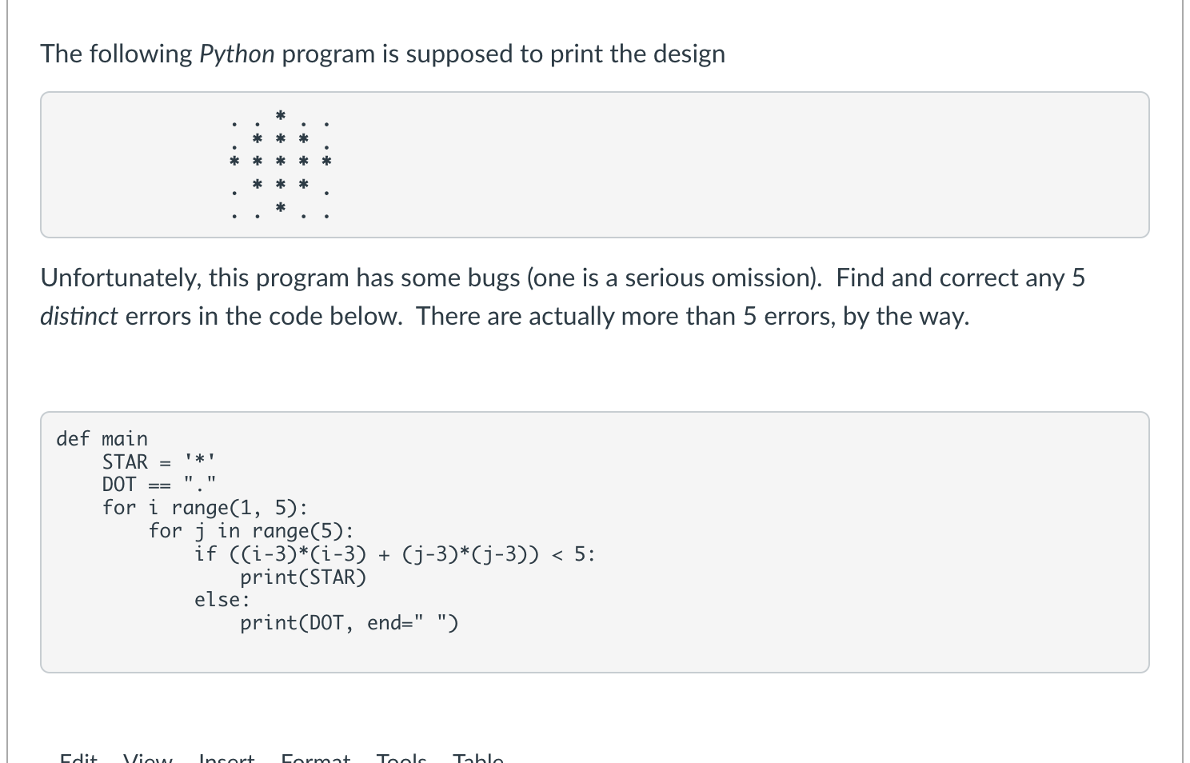Click the 'def main' line in code
The width and height of the screenshot is (1190, 763).
tap(102, 438)
